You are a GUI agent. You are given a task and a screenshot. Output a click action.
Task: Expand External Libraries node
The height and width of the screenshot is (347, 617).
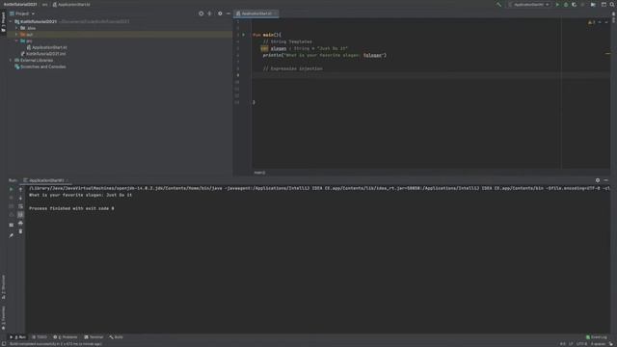coord(11,60)
